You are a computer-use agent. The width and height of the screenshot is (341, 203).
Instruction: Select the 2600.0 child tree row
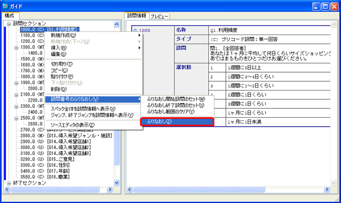(35, 124)
